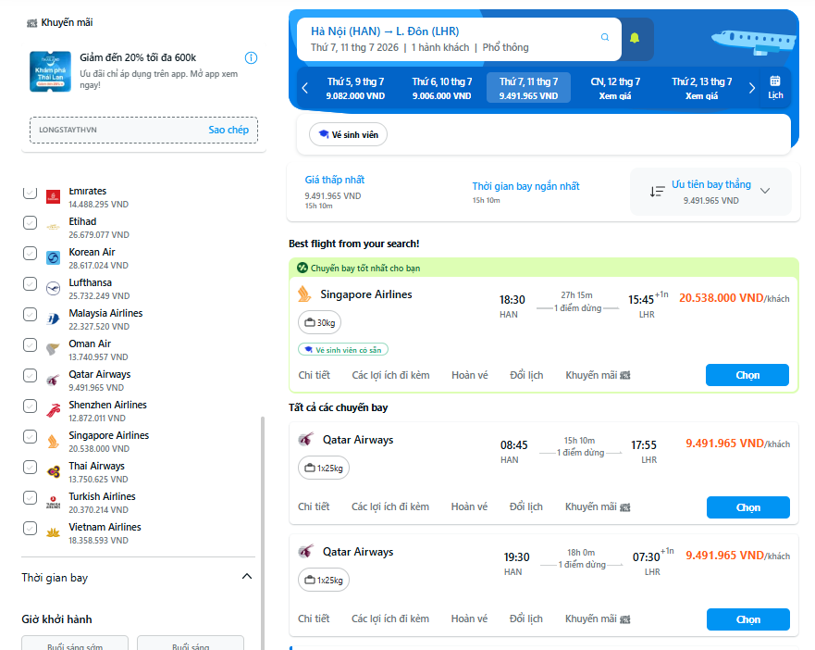
Task: Copy promo code with Sao chép
Action: (x=228, y=131)
